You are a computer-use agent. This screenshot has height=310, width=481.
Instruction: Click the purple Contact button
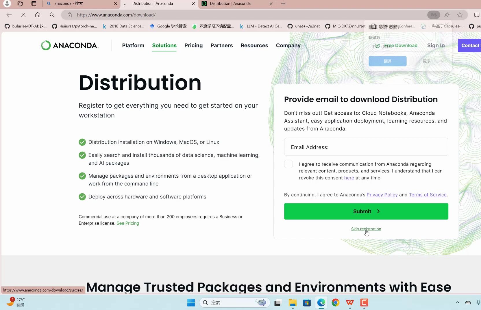click(469, 45)
